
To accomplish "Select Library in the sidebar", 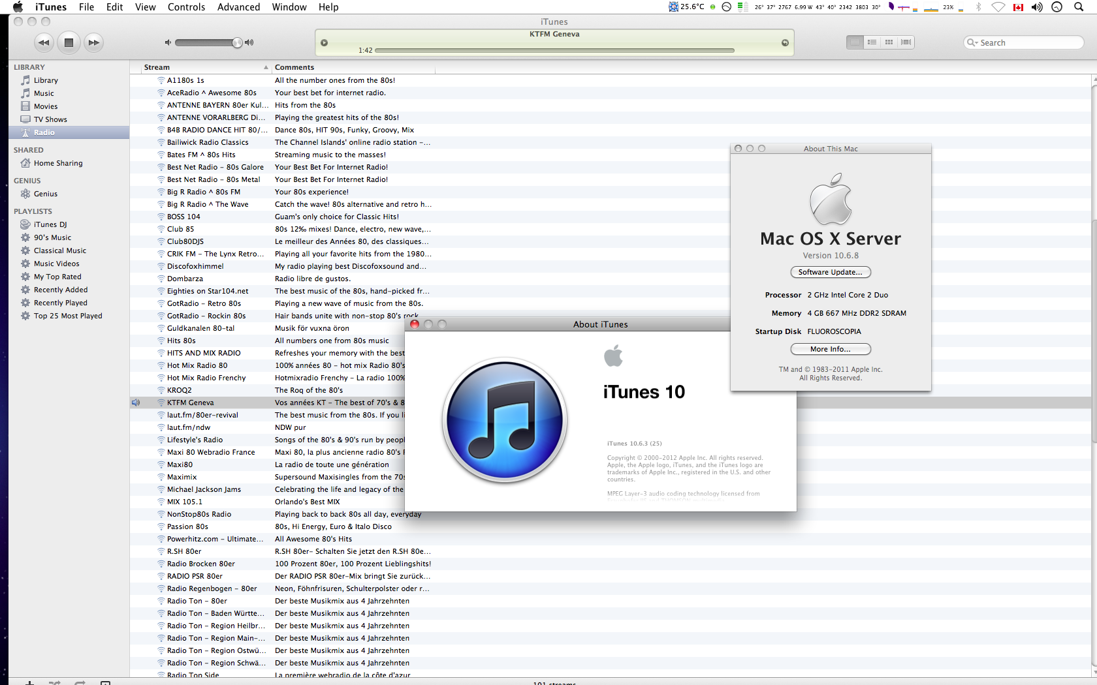I will [69, 80].
